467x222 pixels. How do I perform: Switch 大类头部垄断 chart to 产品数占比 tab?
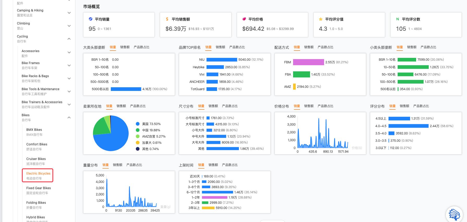[142, 47]
